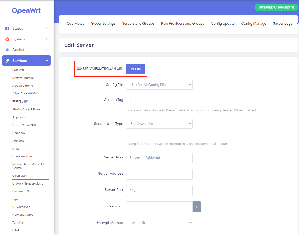
Task: Click the Server Alias input field
Action: pyautogui.click(x=159, y=158)
